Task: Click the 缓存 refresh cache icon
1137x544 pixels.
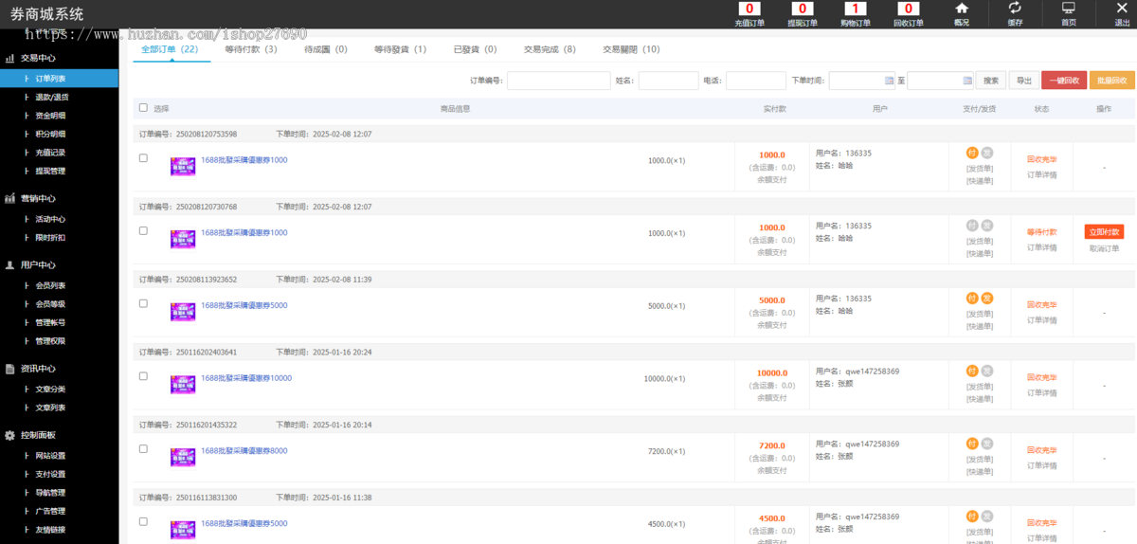Action: pos(1015,9)
